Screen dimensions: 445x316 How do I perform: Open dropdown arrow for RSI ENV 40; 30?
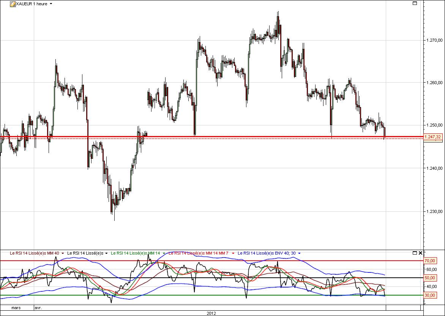point(299,253)
